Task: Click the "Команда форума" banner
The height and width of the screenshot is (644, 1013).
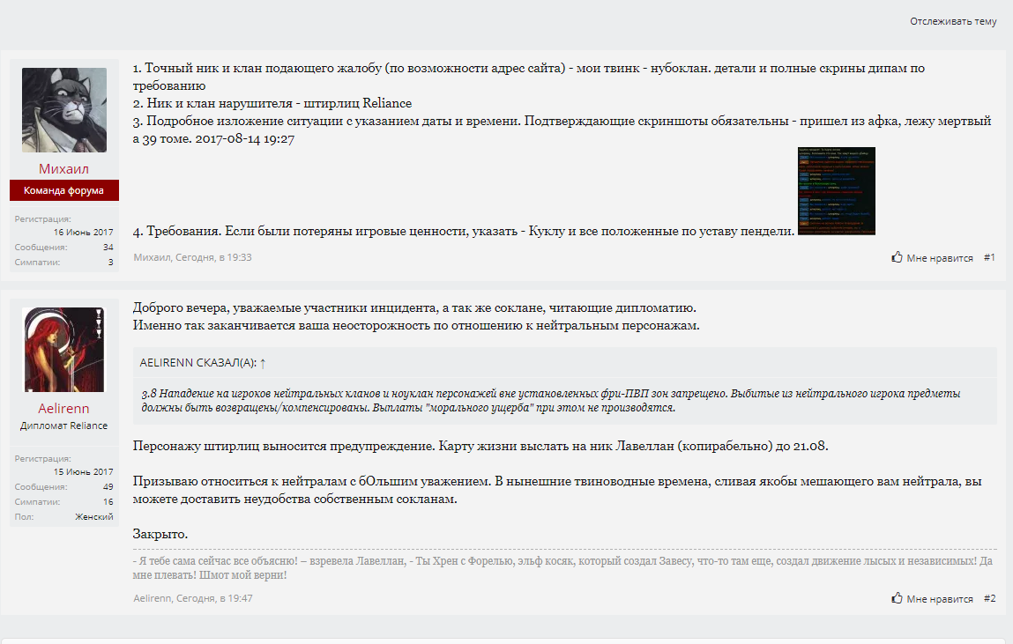Action: pos(64,191)
